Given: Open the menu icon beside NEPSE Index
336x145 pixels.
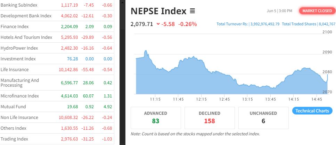Looking at the screenshot, I should pos(192,11).
